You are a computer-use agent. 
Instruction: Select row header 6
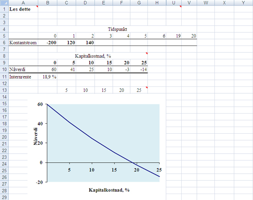pos(4,43)
